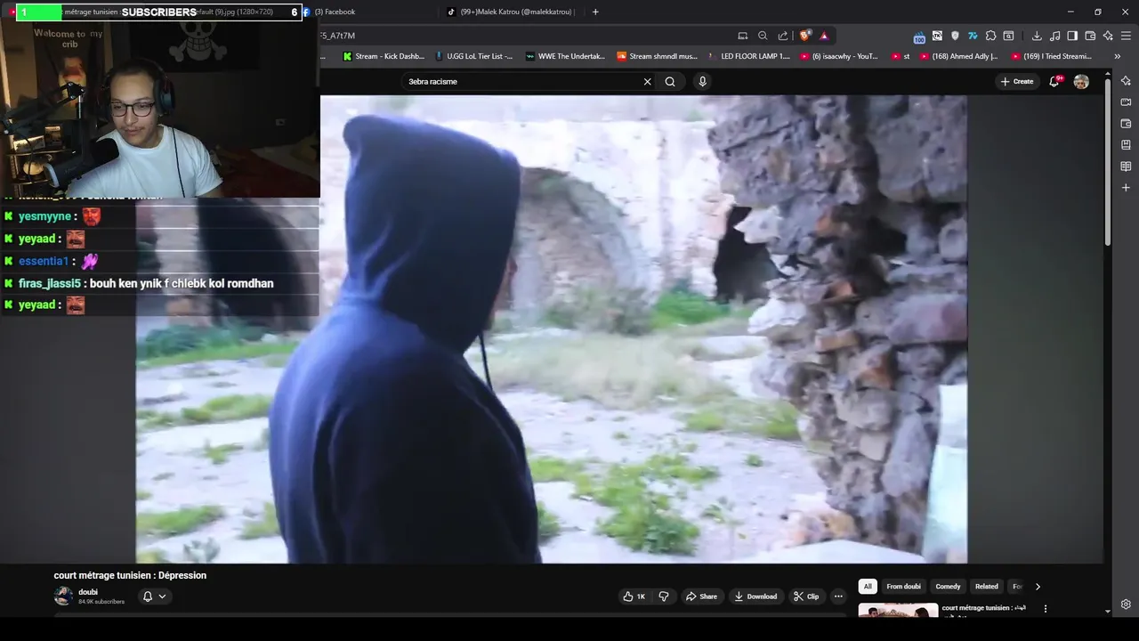Click the zoom magnifier icon in address bar
Image resolution: width=1139 pixels, height=641 pixels.
coord(763,36)
